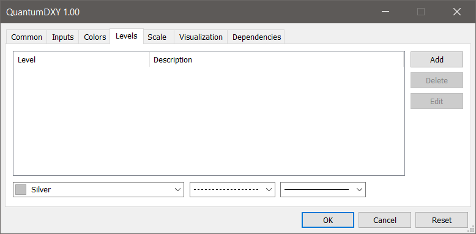Switch to the Common tab
The image size is (476, 234).
point(26,37)
